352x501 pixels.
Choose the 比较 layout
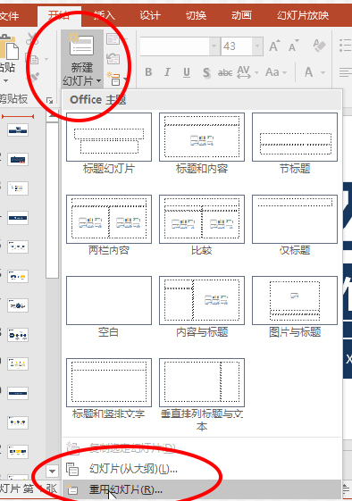[202, 225]
